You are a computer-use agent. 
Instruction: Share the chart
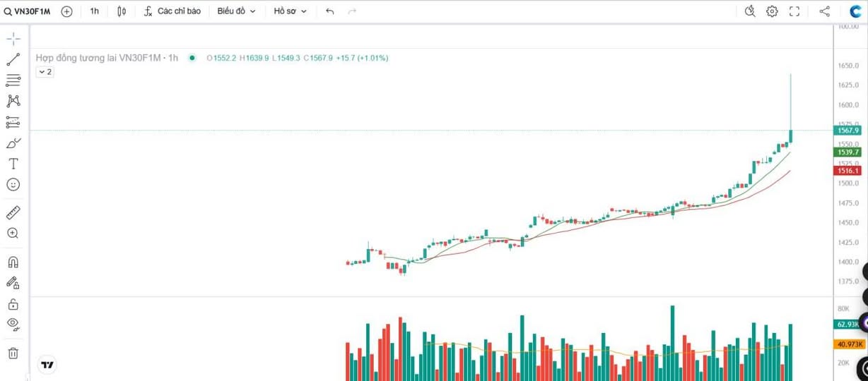[824, 11]
